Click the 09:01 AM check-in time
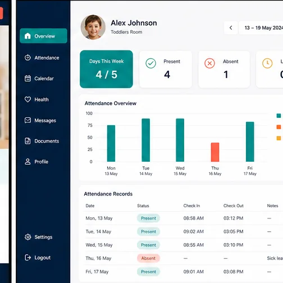 (194, 272)
